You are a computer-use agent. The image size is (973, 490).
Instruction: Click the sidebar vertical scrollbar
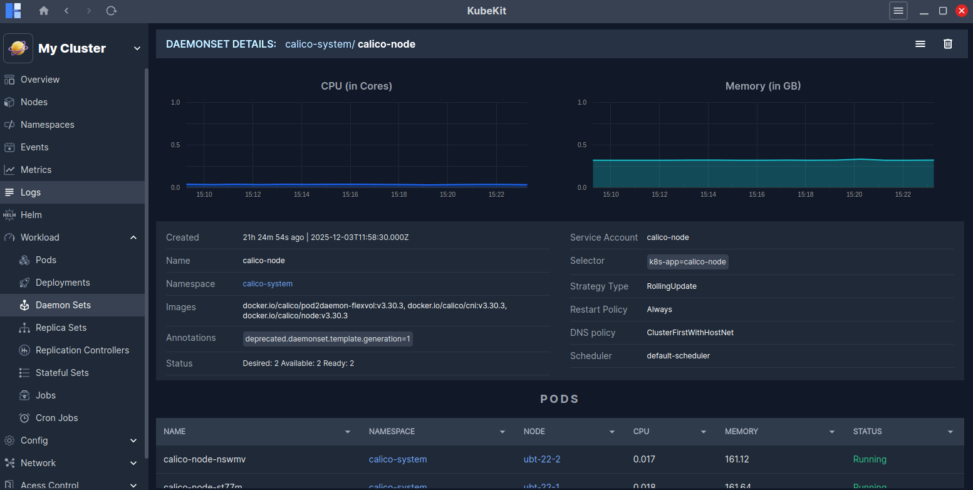coord(147,251)
